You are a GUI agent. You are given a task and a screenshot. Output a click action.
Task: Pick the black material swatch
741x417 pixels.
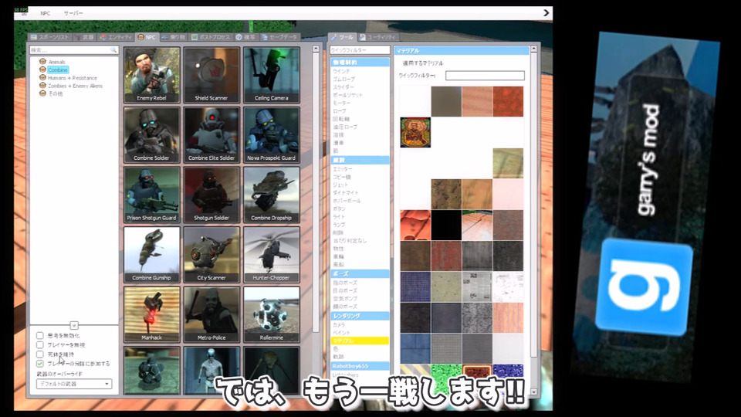pyautogui.click(x=446, y=225)
